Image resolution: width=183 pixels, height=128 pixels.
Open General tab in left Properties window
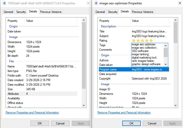(8, 12)
